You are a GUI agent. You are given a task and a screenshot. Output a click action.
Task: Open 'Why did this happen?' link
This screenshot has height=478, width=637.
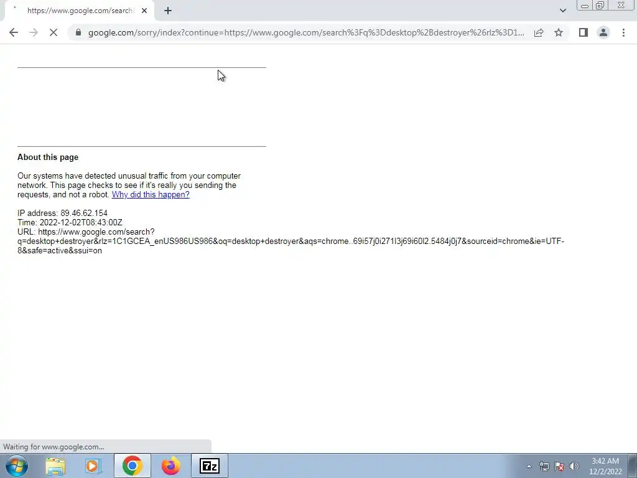(x=151, y=194)
